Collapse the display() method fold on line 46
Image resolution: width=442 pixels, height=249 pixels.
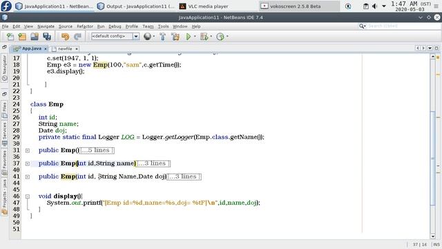(x=28, y=196)
